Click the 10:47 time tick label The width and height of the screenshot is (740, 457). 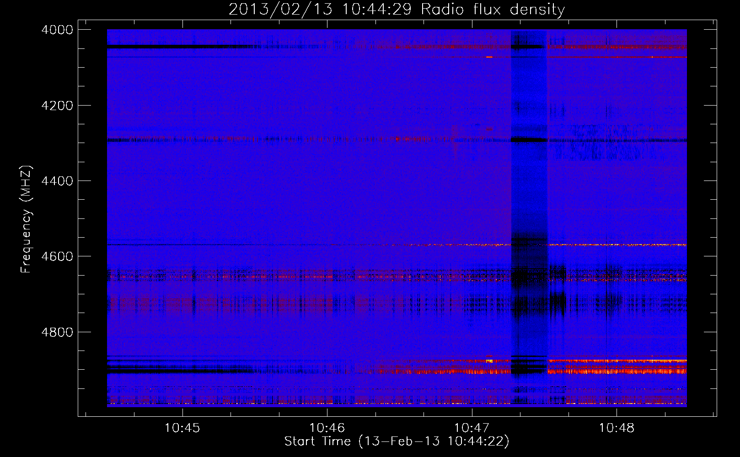click(x=472, y=428)
